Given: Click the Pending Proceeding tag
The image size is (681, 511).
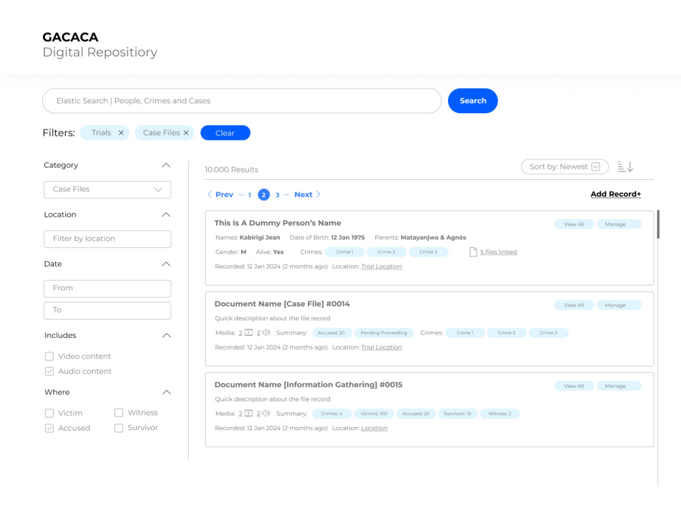Looking at the screenshot, I should pos(383,333).
